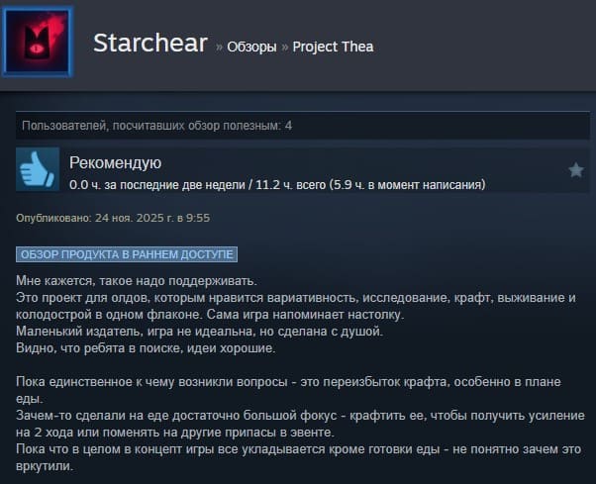Click the sentence starting 'Это проект для олдов'
596x484 pixels.
(296, 306)
